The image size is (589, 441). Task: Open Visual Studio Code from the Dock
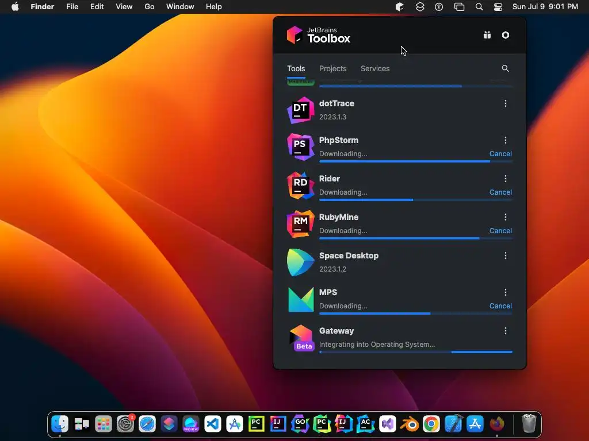213,424
